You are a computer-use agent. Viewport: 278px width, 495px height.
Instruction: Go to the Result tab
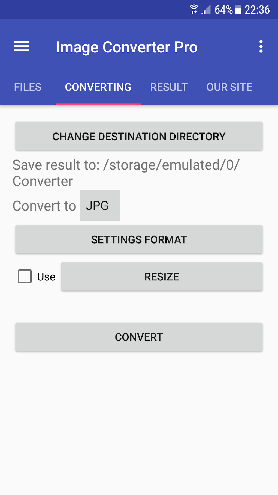(x=169, y=87)
